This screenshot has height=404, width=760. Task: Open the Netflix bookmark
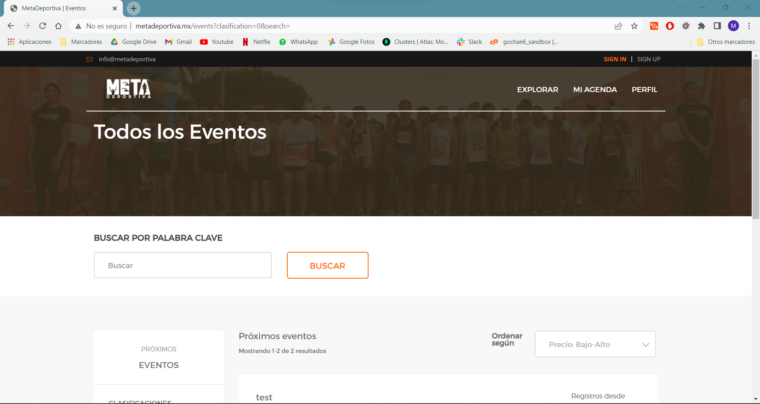tap(256, 42)
